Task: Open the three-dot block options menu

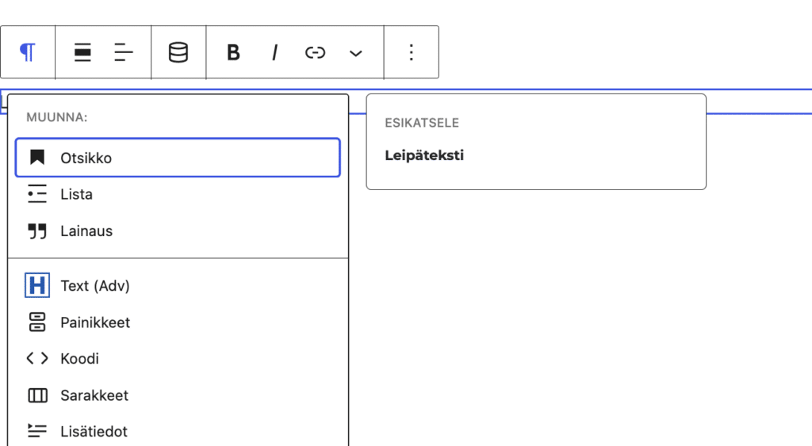Action: tap(412, 52)
